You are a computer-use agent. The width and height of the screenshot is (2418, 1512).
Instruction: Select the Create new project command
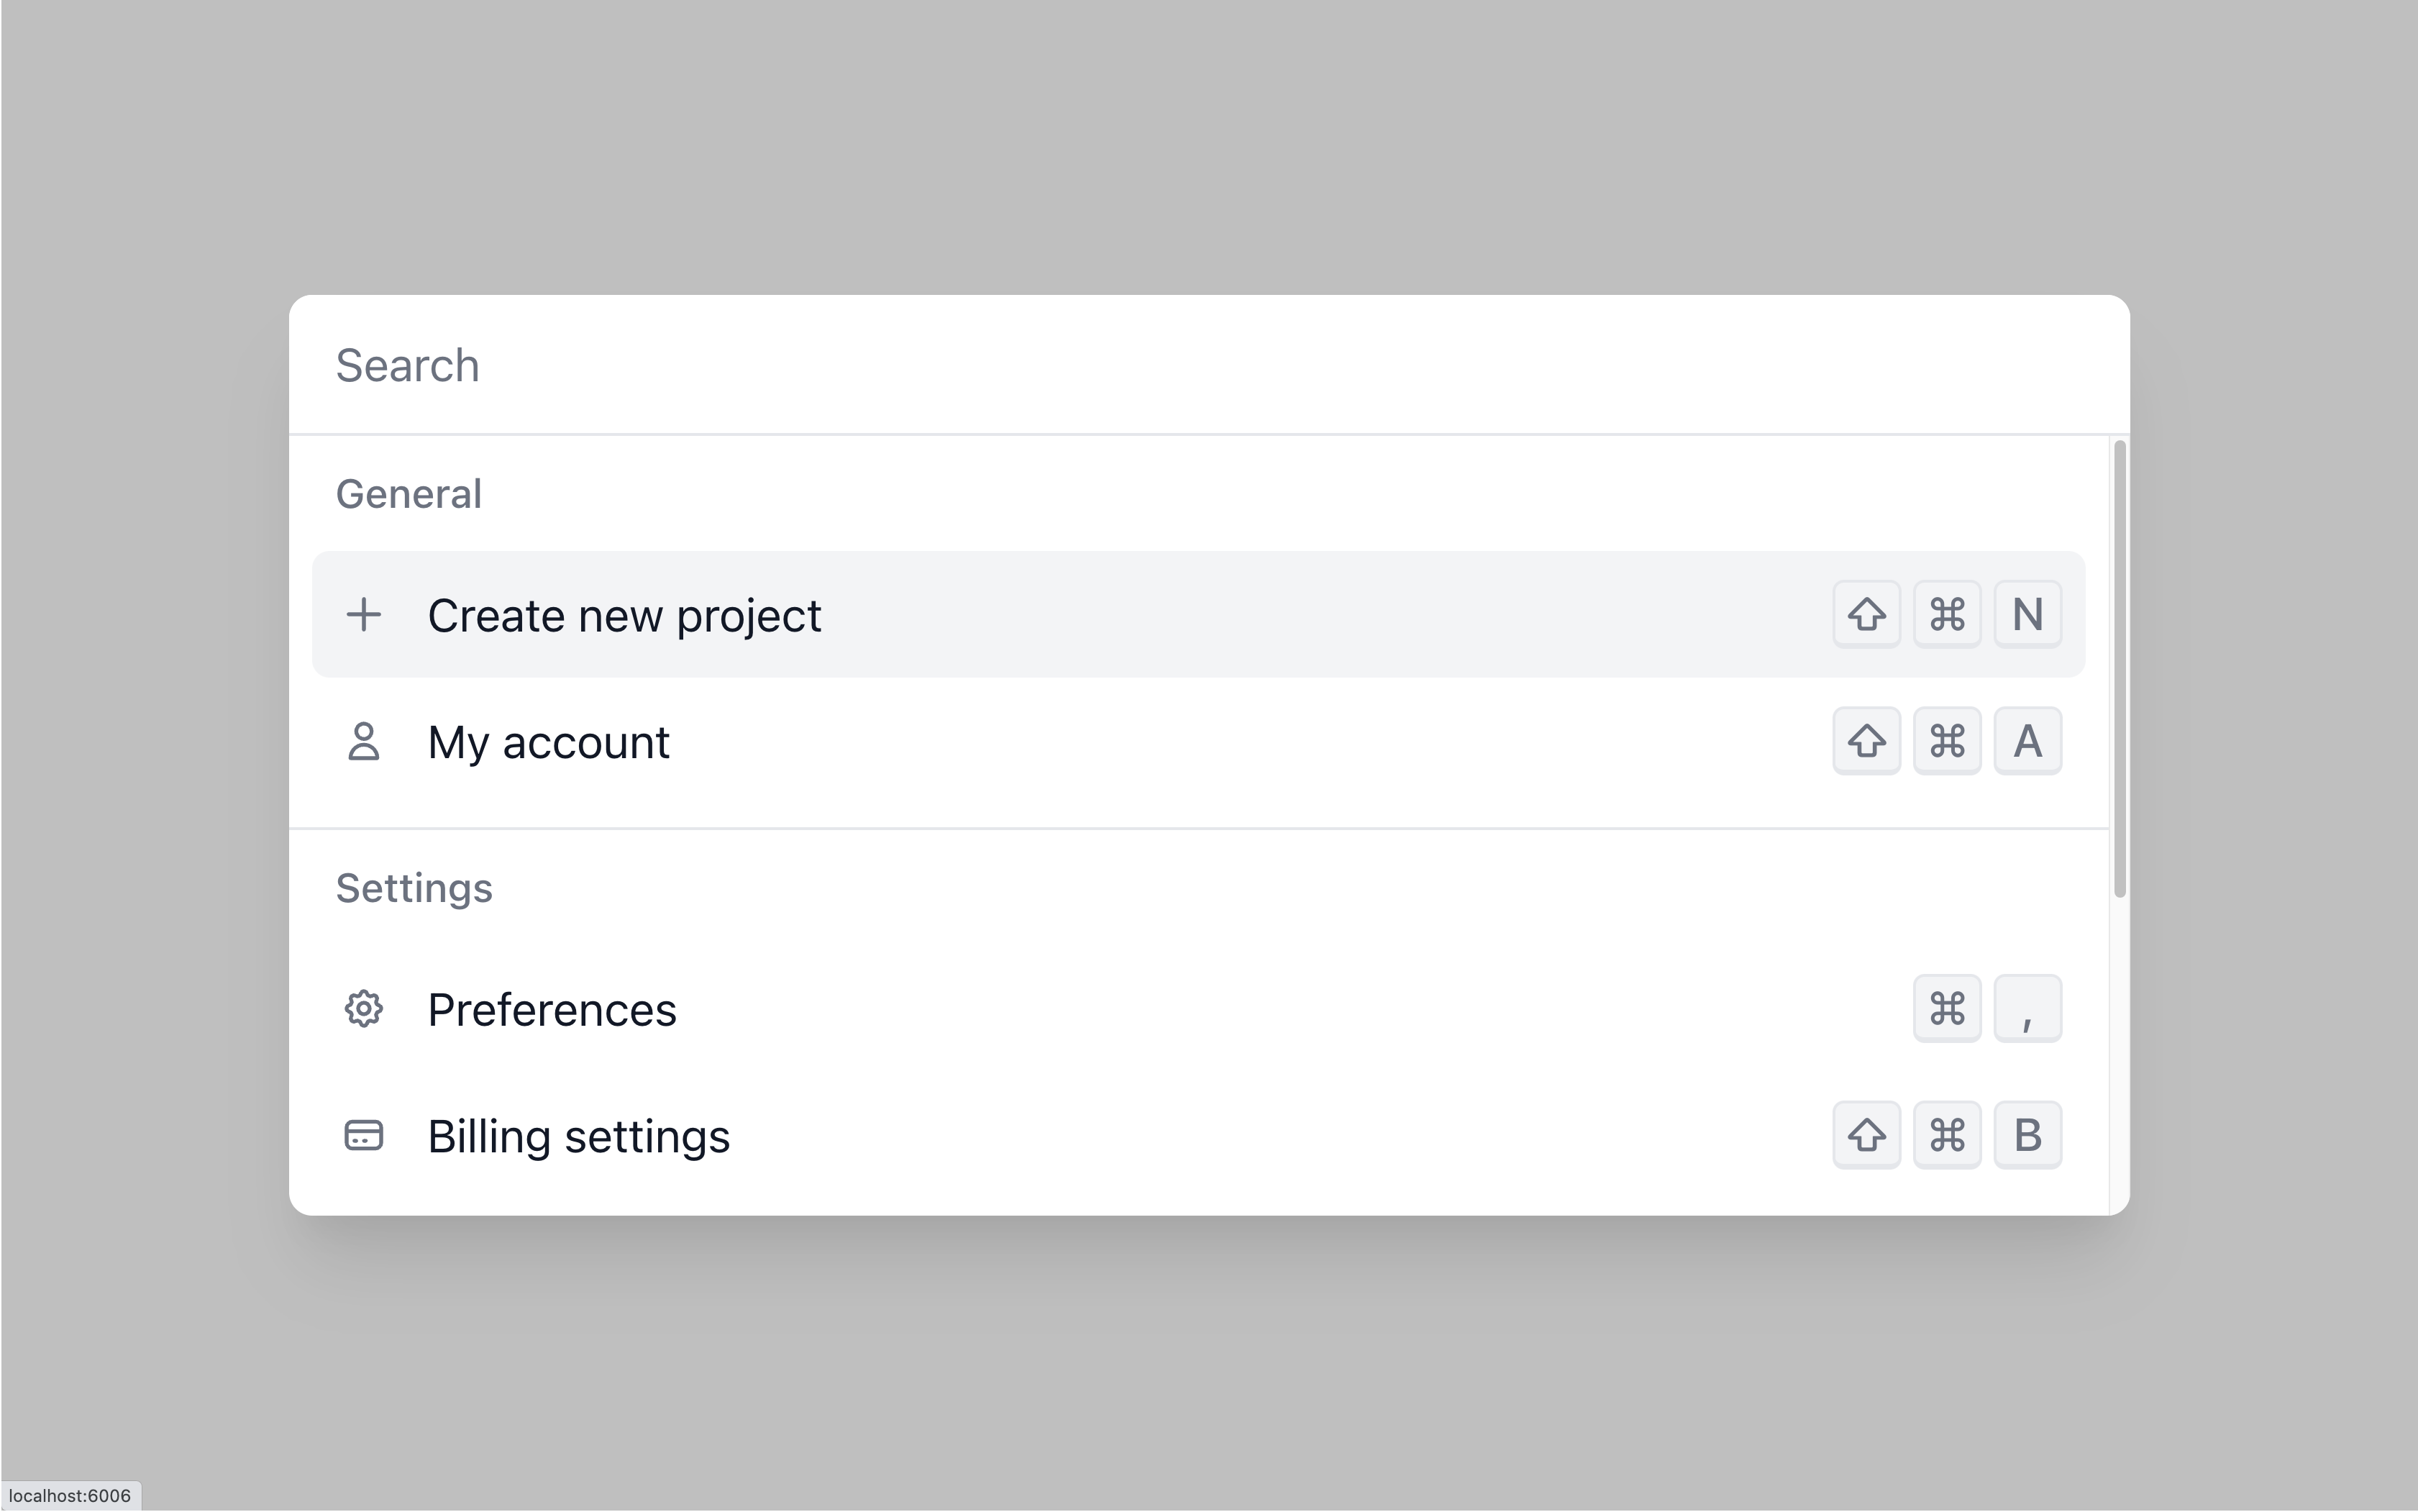click(1198, 614)
